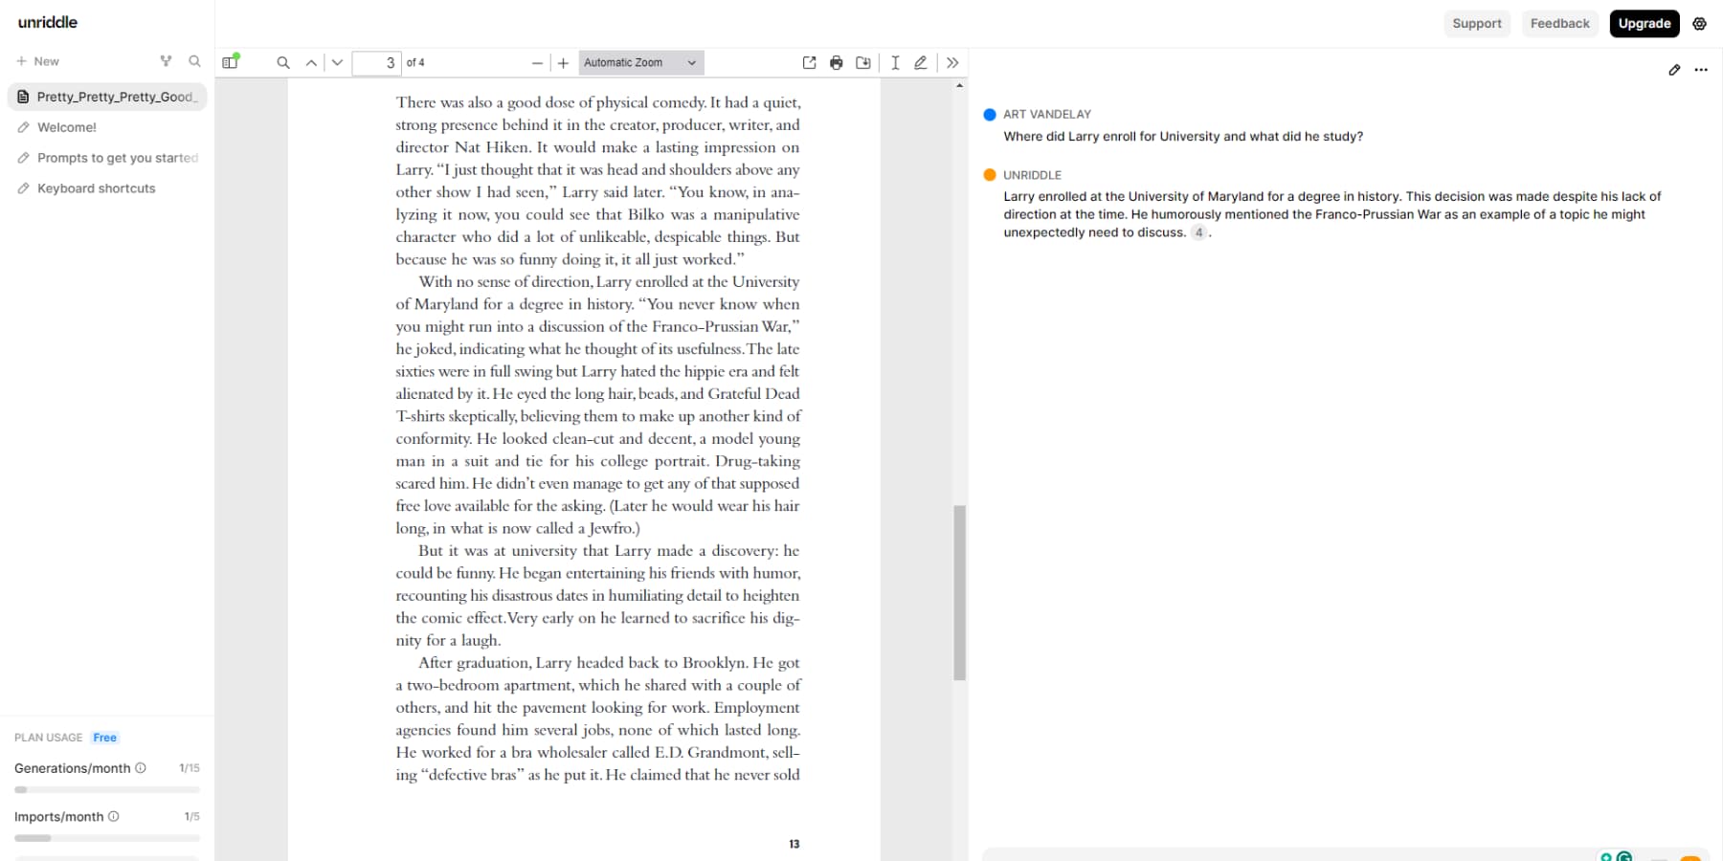The height and width of the screenshot is (861, 1723).
Task: Print the PDF document
Action: [836, 62]
